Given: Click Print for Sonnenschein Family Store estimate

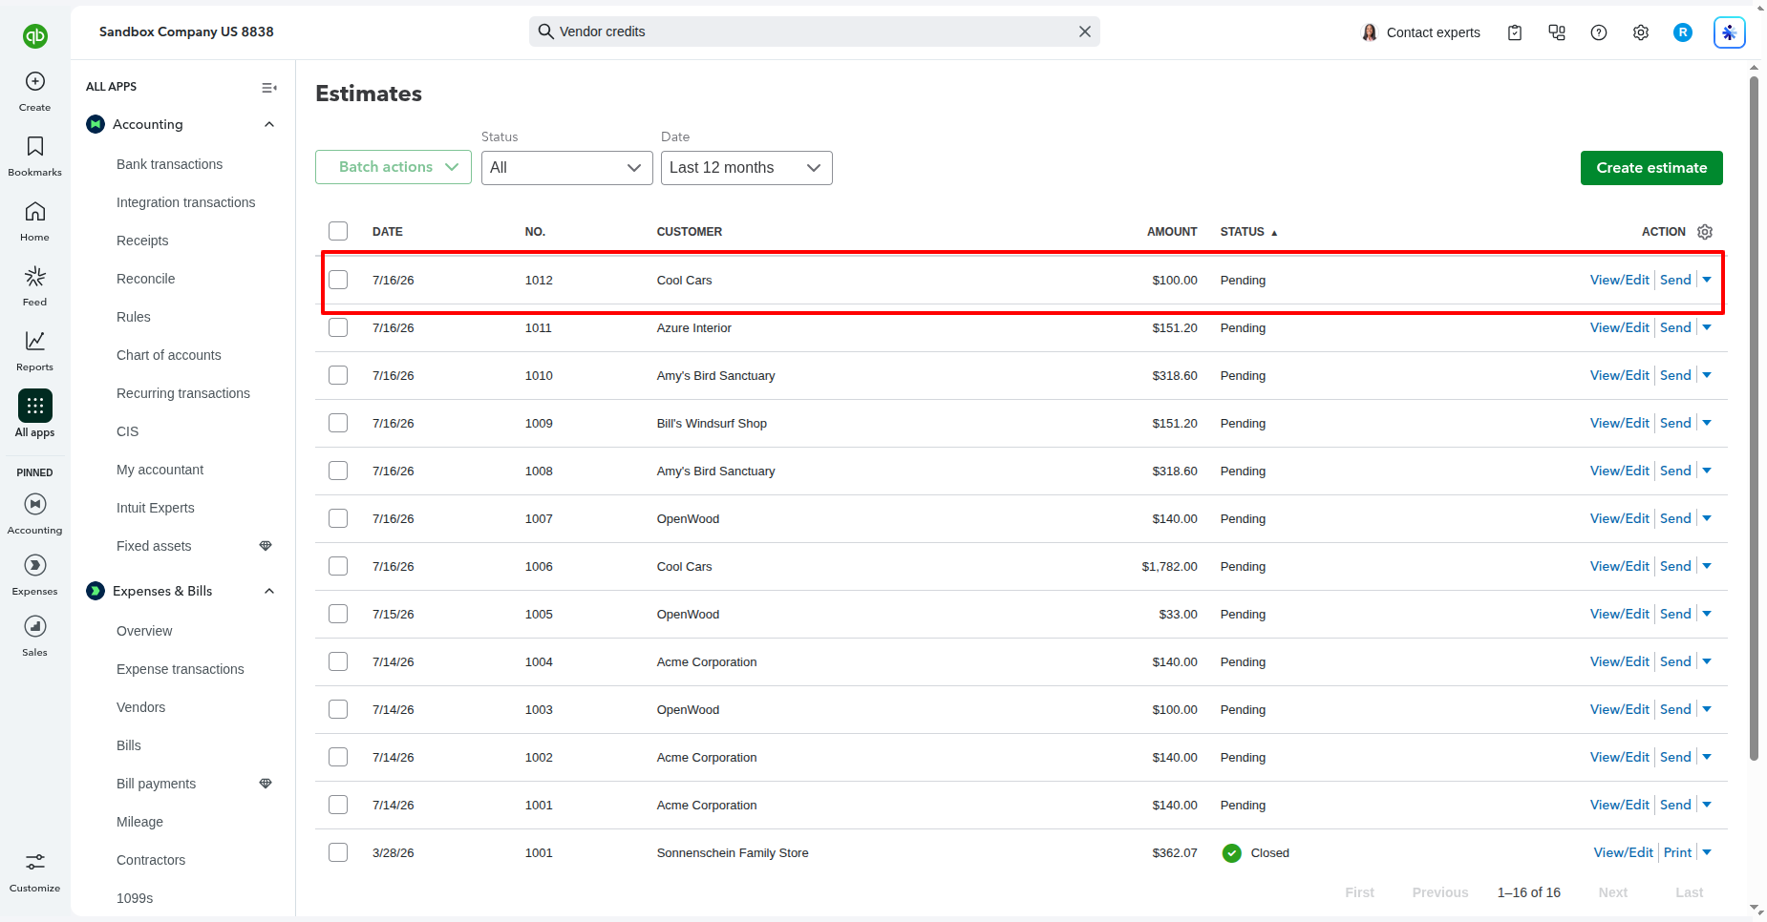Looking at the screenshot, I should click(x=1677, y=852).
